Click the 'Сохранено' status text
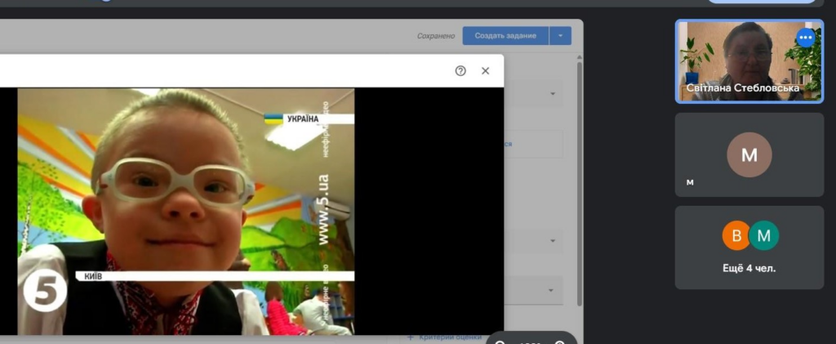This screenshot has height=344, width=836. click(436, 36)
